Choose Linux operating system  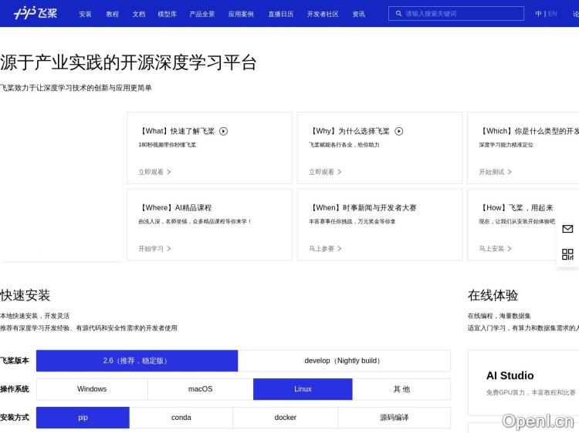303,389
